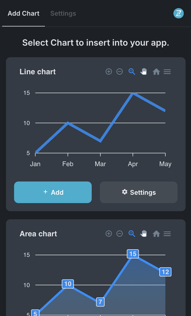Click zoom out icon on Area chart
The width and height of the screenshot is (191, 316).
coord(120,234)
